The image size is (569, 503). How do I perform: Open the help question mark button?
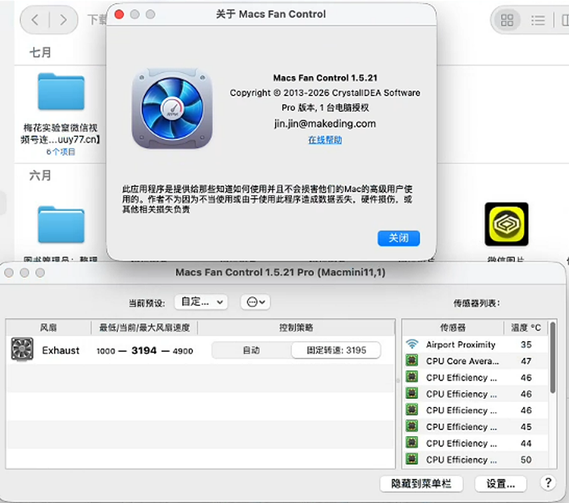coord(548,483)
